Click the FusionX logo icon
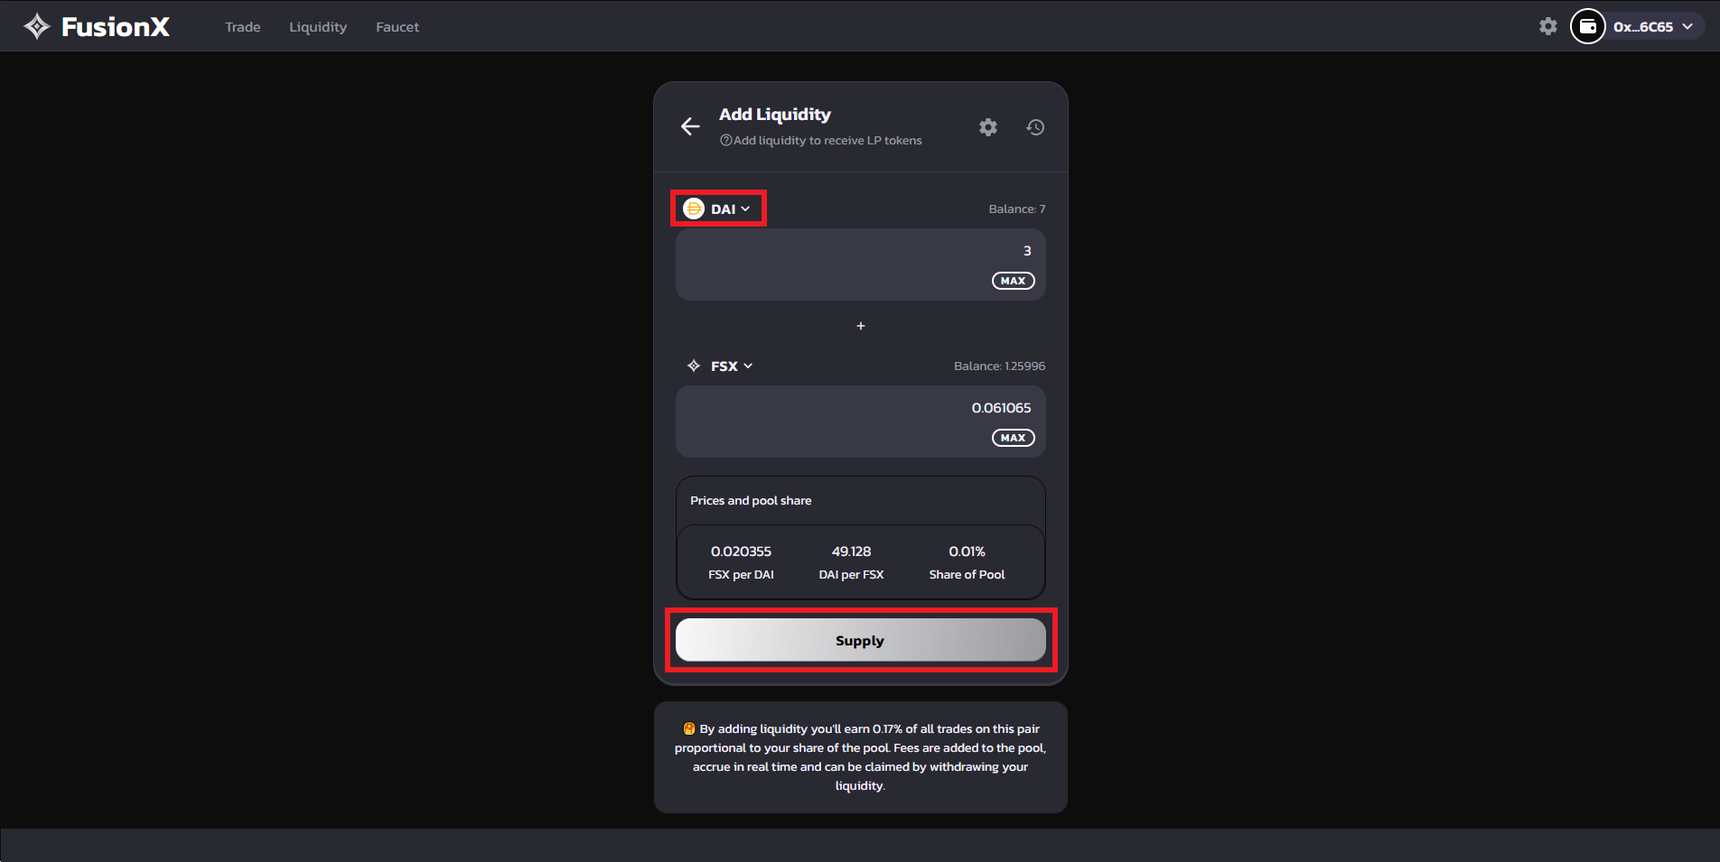This screenshot has width=1720, height=862. point(37,27)
